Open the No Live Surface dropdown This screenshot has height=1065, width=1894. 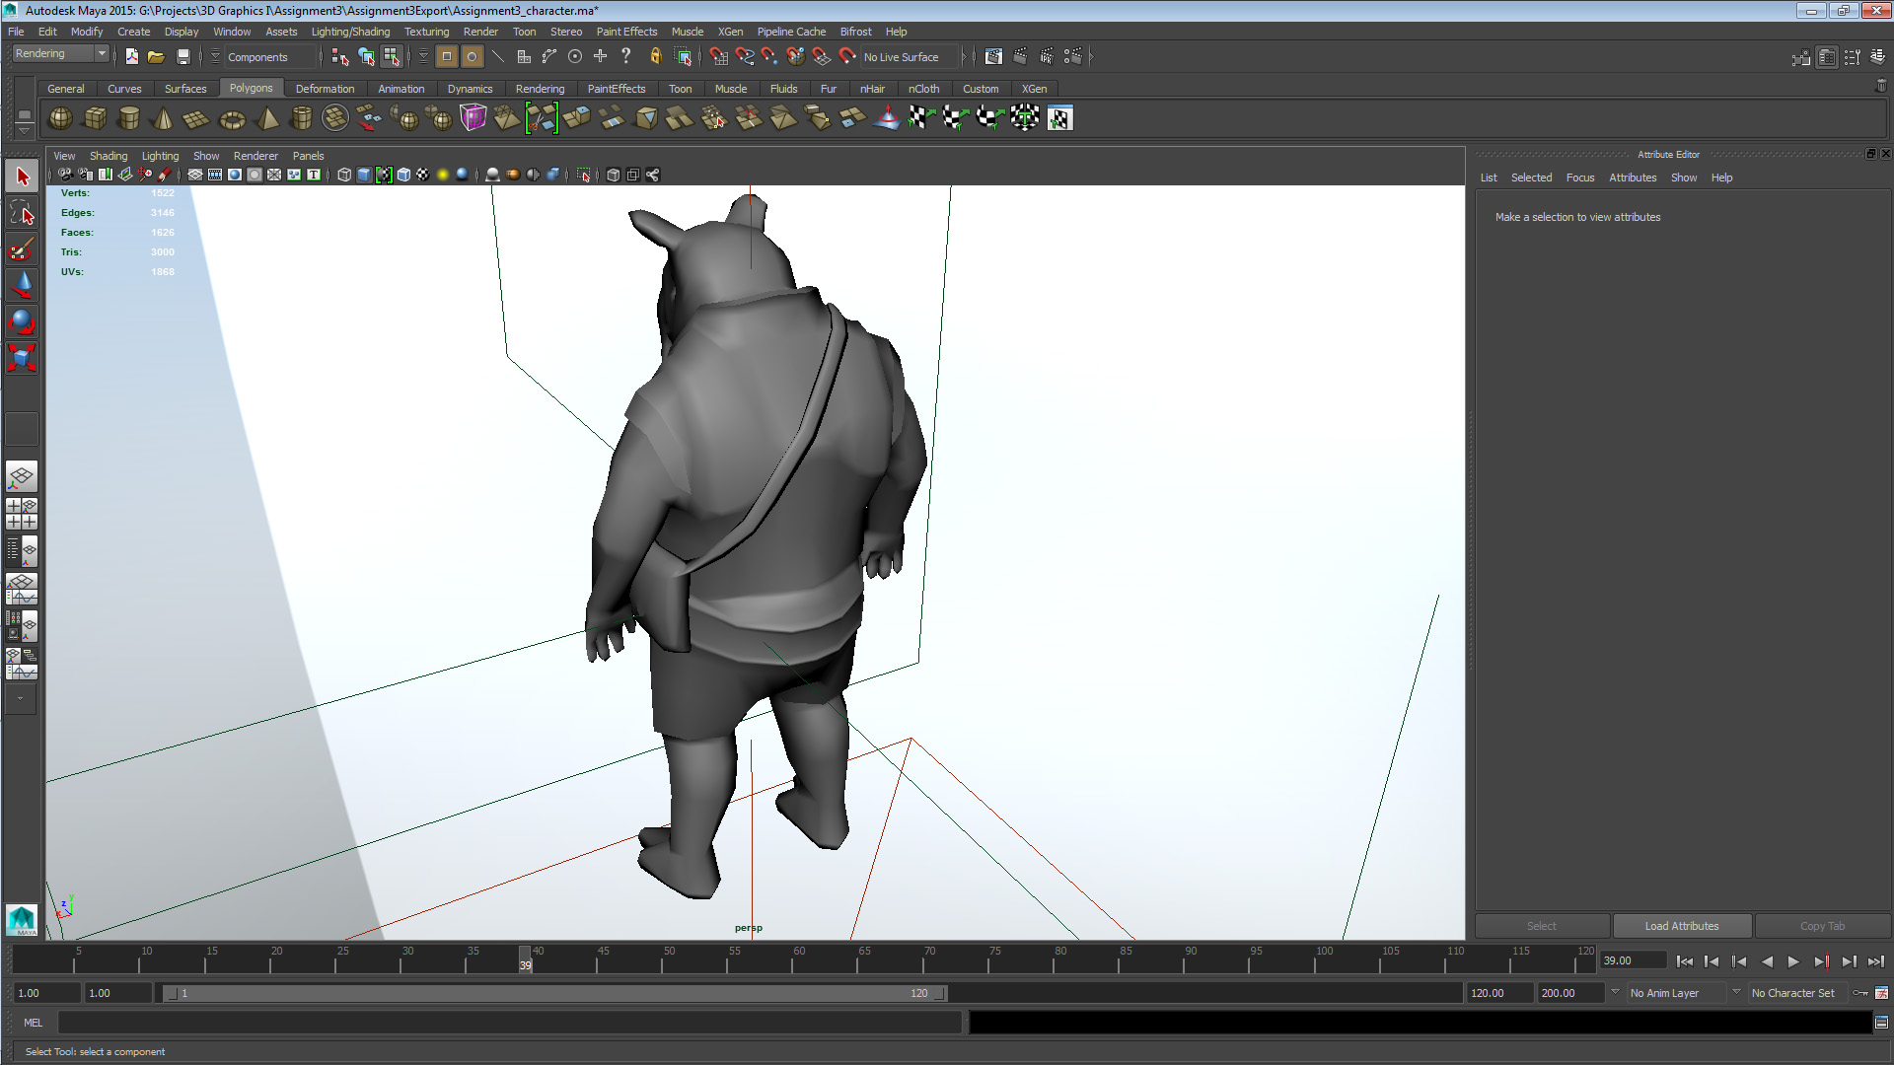pos(904,56)
